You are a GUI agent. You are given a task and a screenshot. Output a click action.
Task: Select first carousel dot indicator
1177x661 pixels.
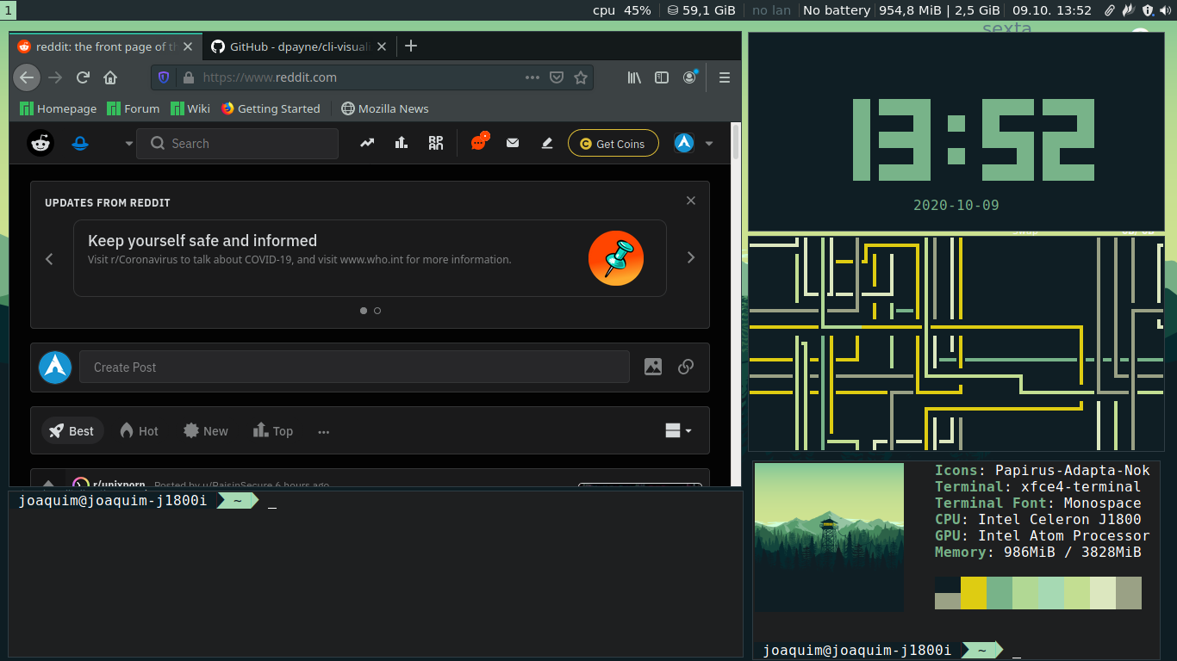[364, 311]
